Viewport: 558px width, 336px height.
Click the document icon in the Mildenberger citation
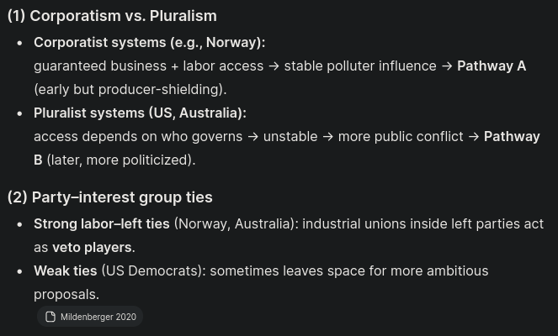click(50, 317)
